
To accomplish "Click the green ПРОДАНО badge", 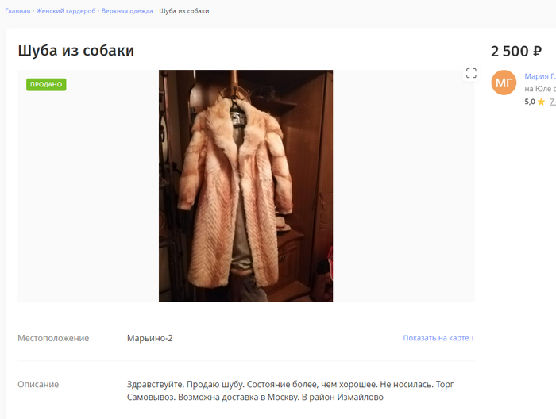I will pos(46,85).
